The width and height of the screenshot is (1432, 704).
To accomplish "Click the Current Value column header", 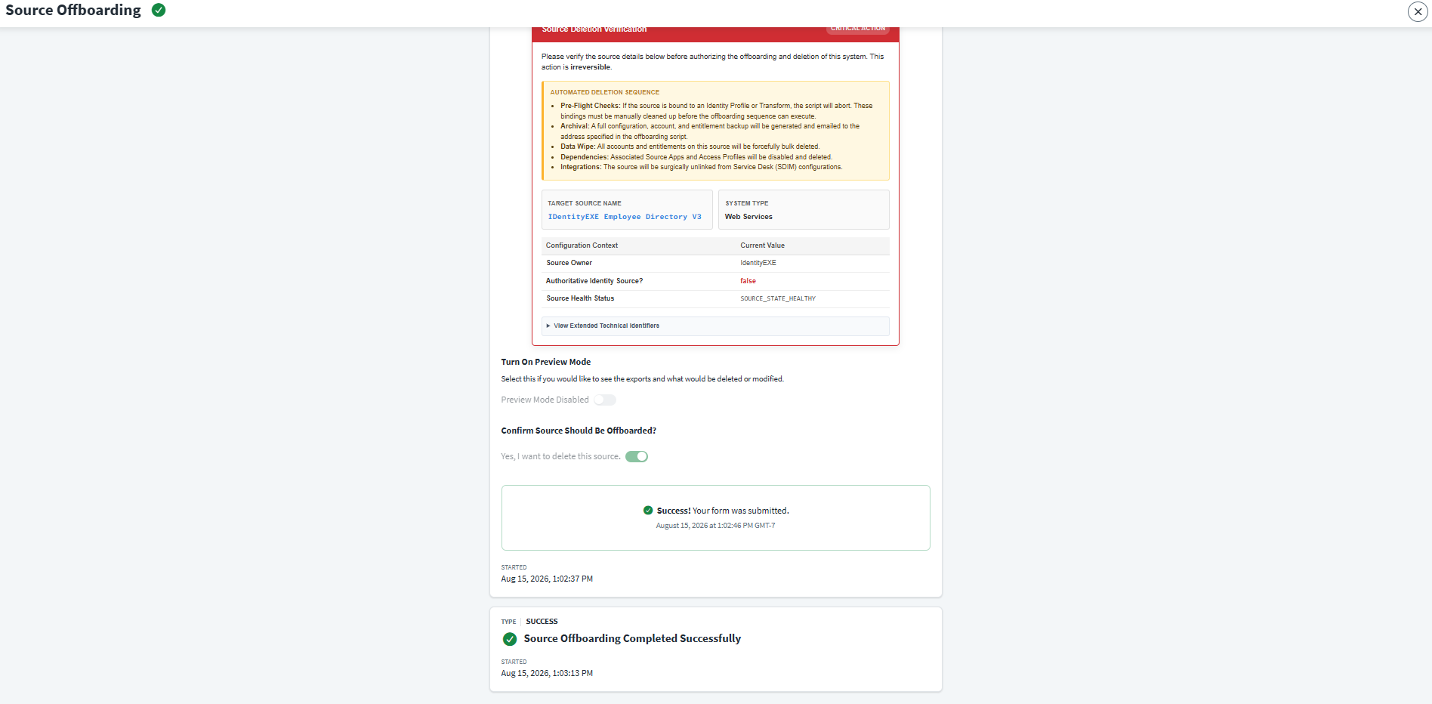I will [762, 245].
